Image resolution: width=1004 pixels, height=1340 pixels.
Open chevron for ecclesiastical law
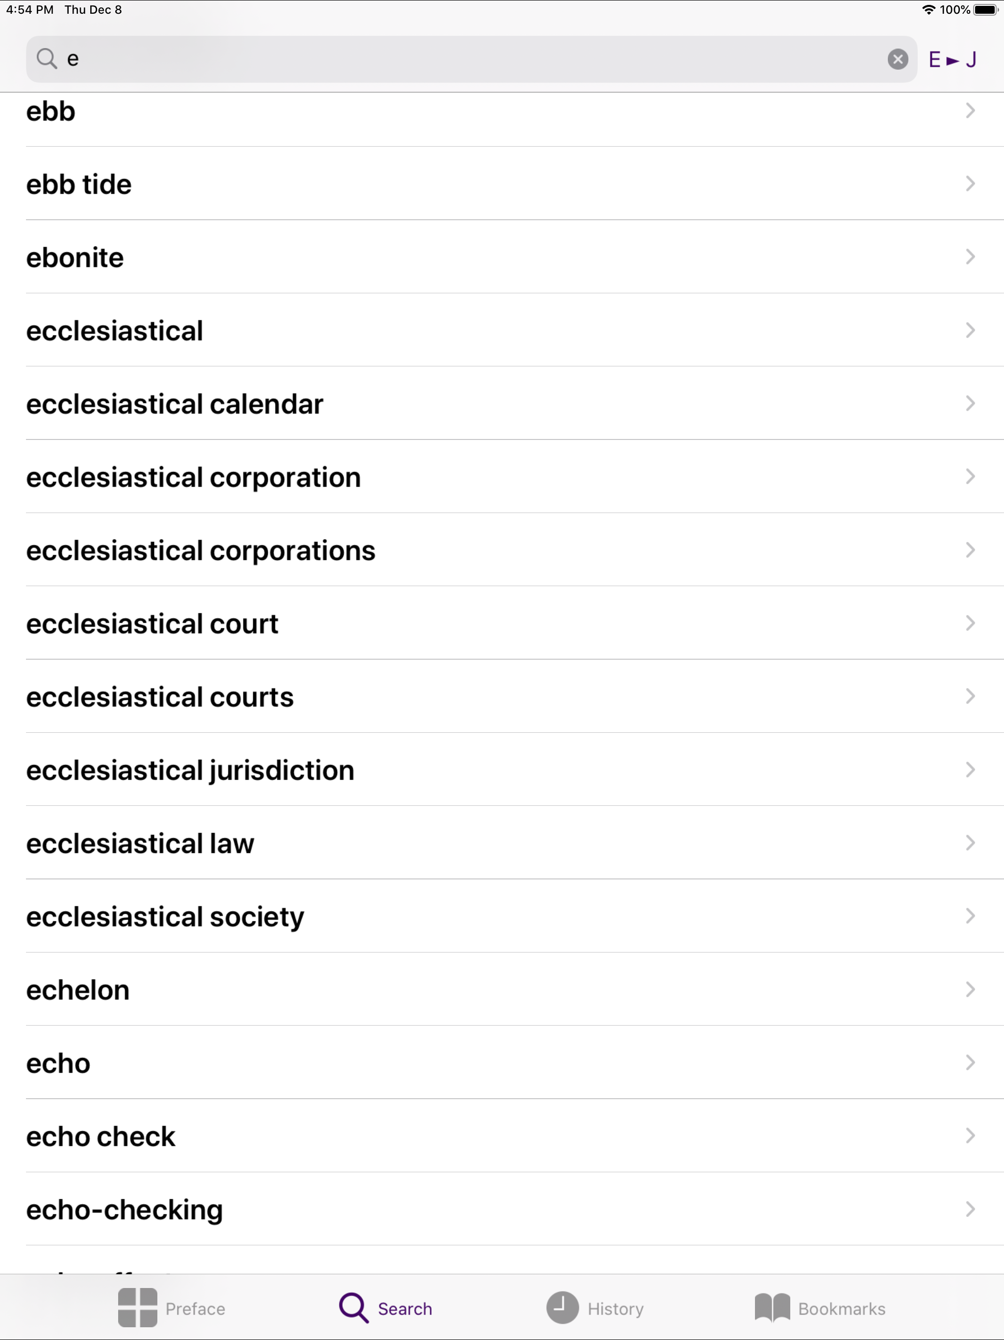click(970, 843)
